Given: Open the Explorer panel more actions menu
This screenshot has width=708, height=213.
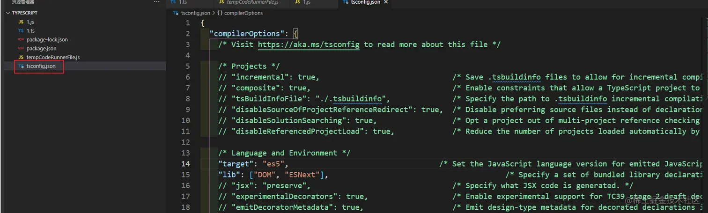Looking at the screenshot, I should coord(156,2).
